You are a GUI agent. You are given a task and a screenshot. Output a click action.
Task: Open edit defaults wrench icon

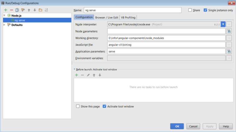(23, 10)
